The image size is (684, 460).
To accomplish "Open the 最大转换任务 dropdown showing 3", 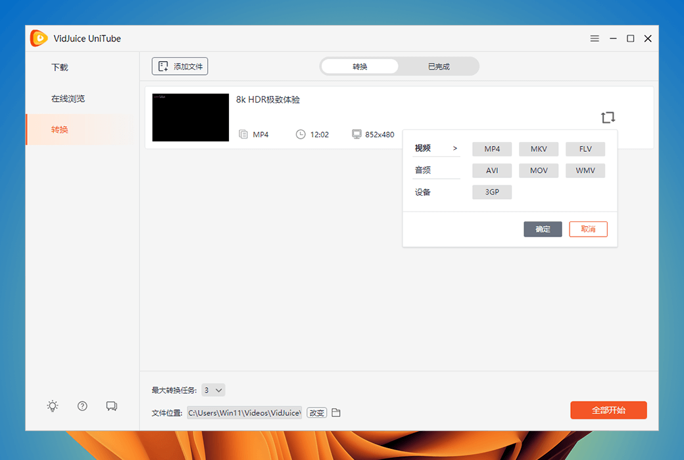I will [x=213, y=390].
